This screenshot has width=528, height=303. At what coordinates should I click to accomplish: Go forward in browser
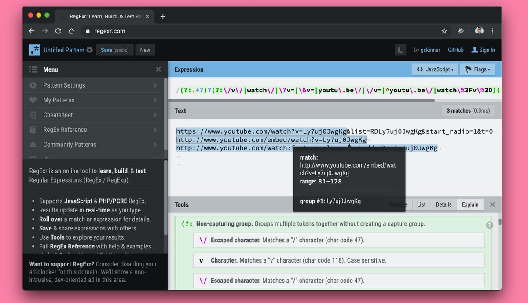[44, 31]
